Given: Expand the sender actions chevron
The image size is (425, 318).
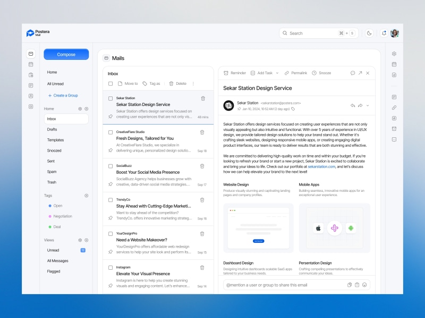Looking at the screenshot, I should click(368, 105).
